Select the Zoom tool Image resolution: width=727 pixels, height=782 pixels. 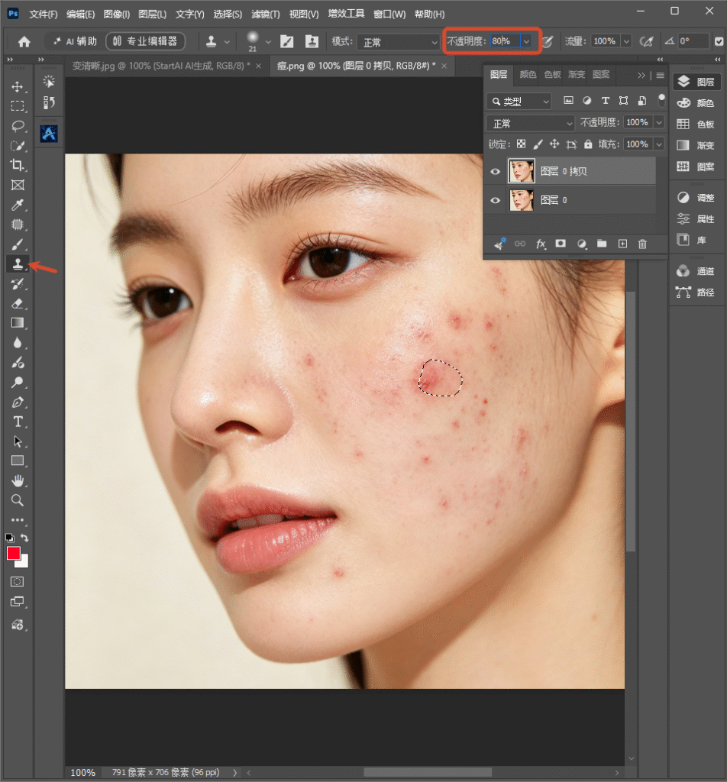click(x=18, y=500)
